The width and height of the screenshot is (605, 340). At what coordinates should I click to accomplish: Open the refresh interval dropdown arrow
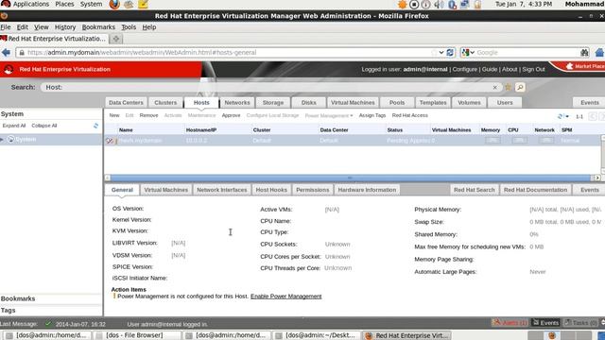[x=567, y=116]
